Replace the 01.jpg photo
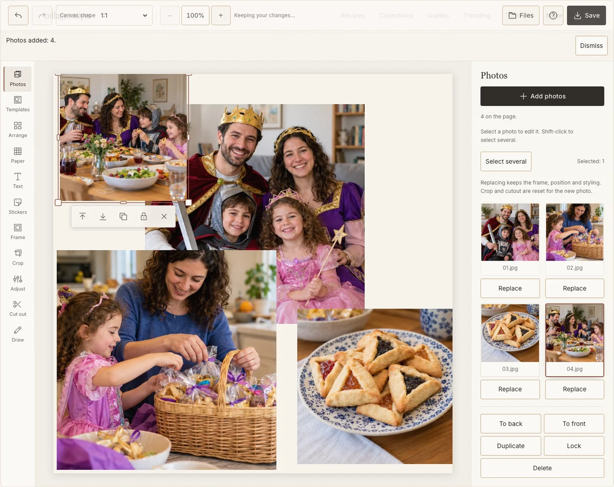 [x=510, y=288]
